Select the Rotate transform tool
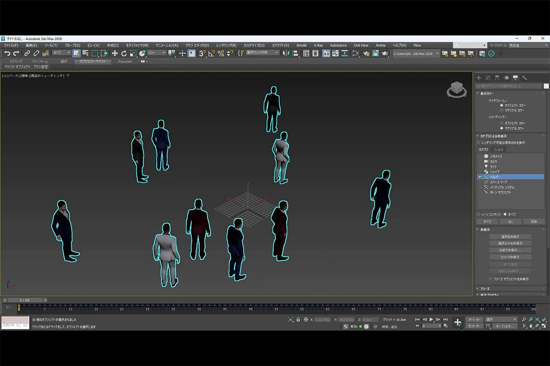This screenshot has height=366, width=550. pyautogui.click(x=124, y=53)
